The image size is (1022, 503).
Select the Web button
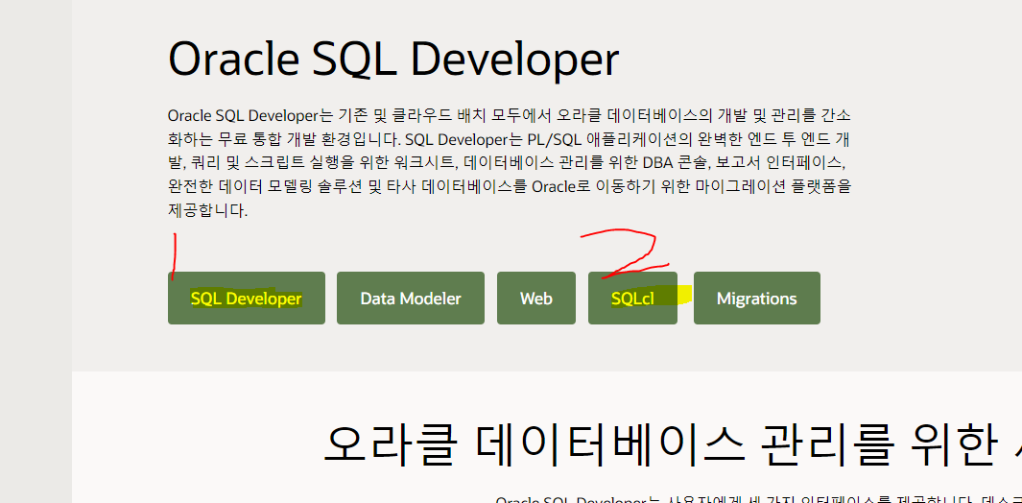[536, 299]
